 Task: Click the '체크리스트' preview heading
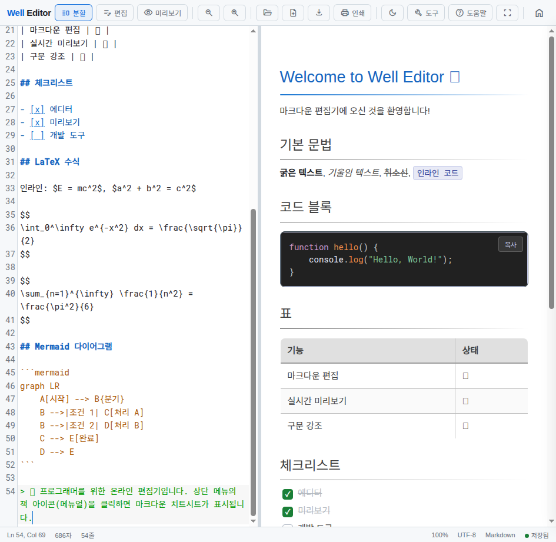coord(310,465)
